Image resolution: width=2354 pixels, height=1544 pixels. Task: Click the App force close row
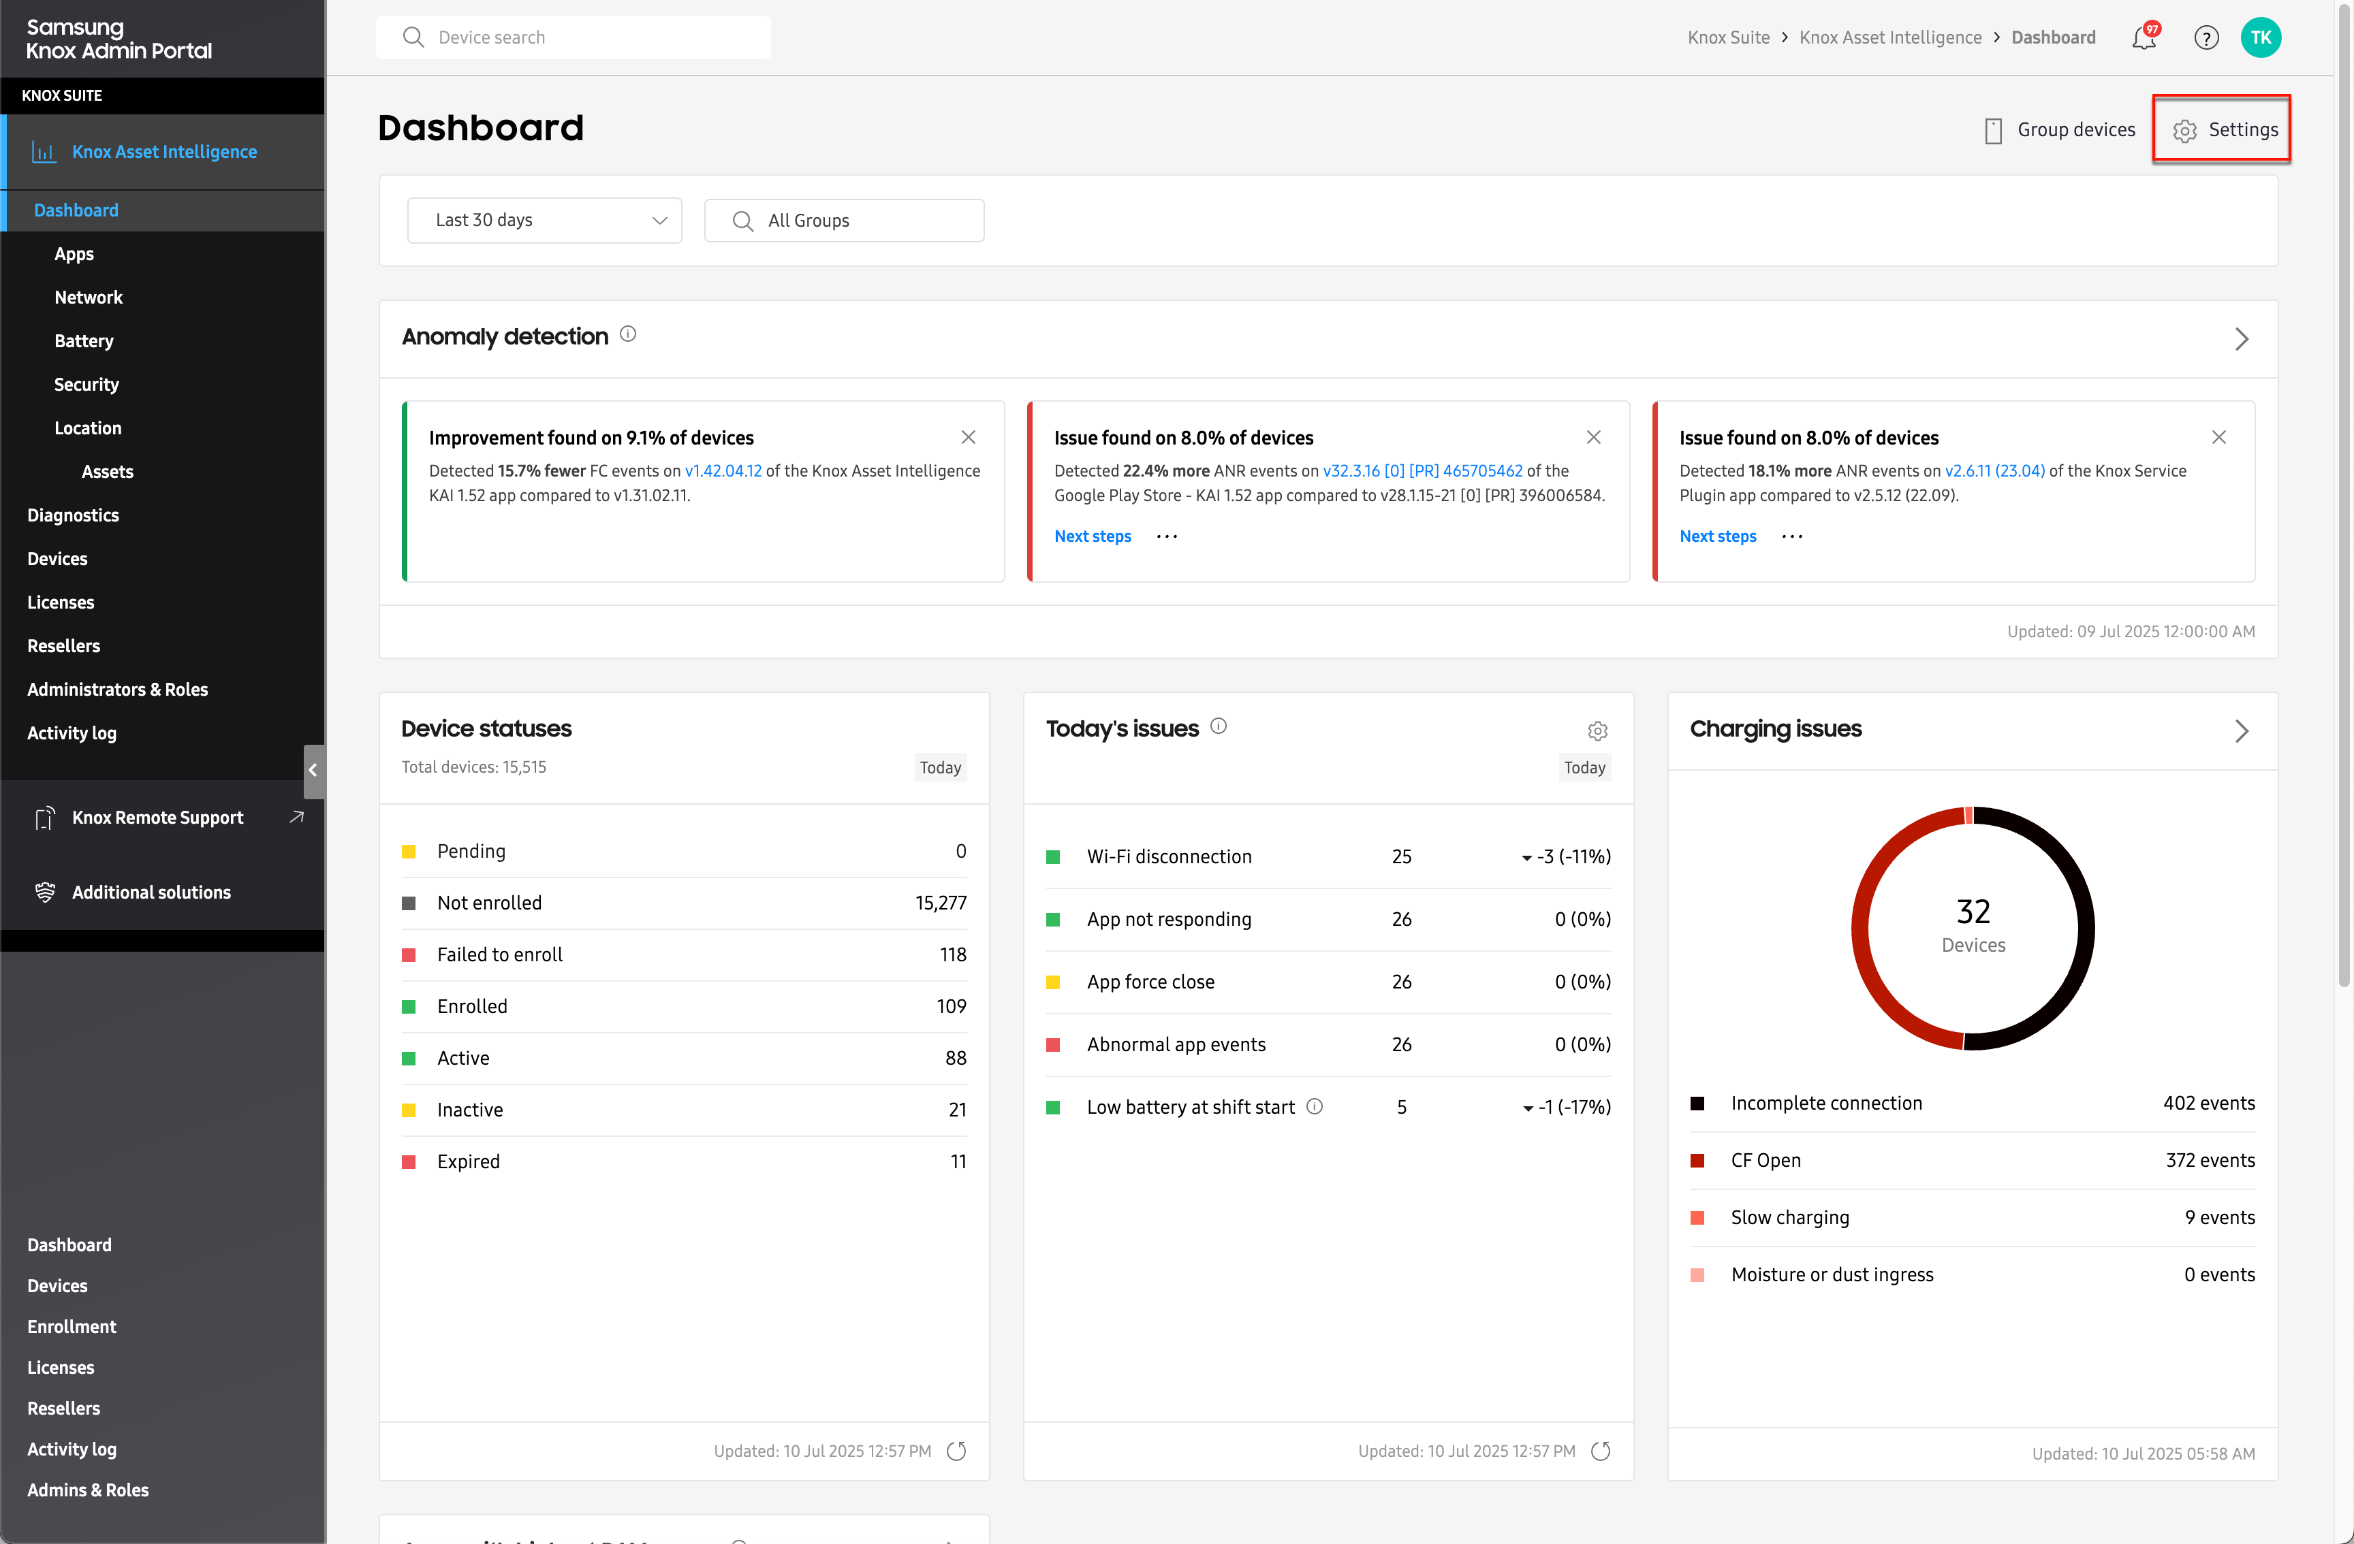(1328, 982)
